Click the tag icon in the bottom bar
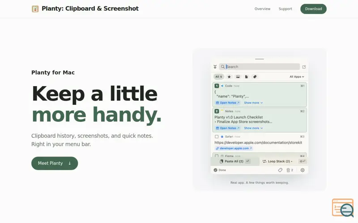Image resolution: width=358 pixels, height=223 pixels. (x=280, y=170)
